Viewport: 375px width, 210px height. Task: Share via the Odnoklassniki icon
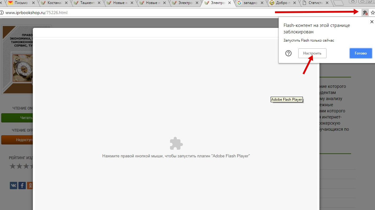tap(30, 185)
